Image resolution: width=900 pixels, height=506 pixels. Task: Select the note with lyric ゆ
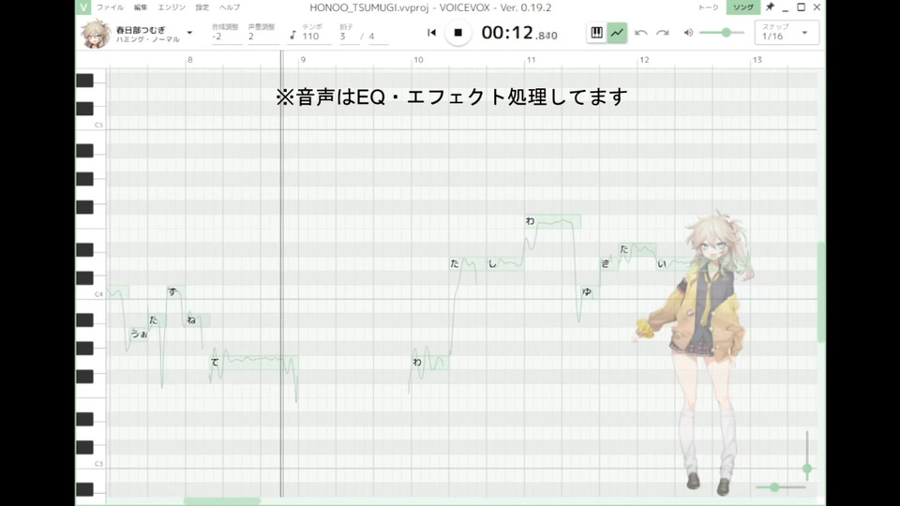(x=590, y=292)
